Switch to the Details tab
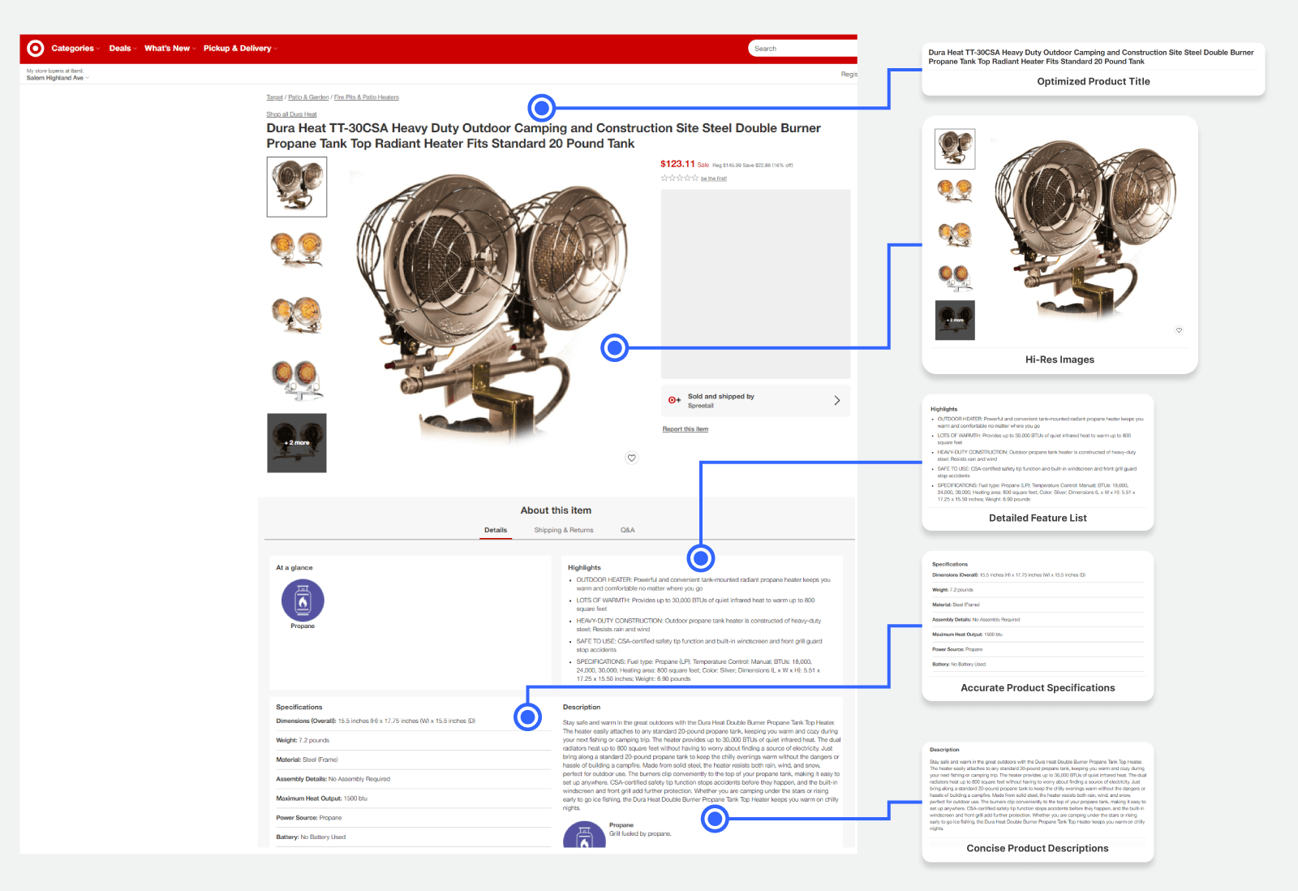This screenshot has height=891, width=1298. (x=496, y=530)
